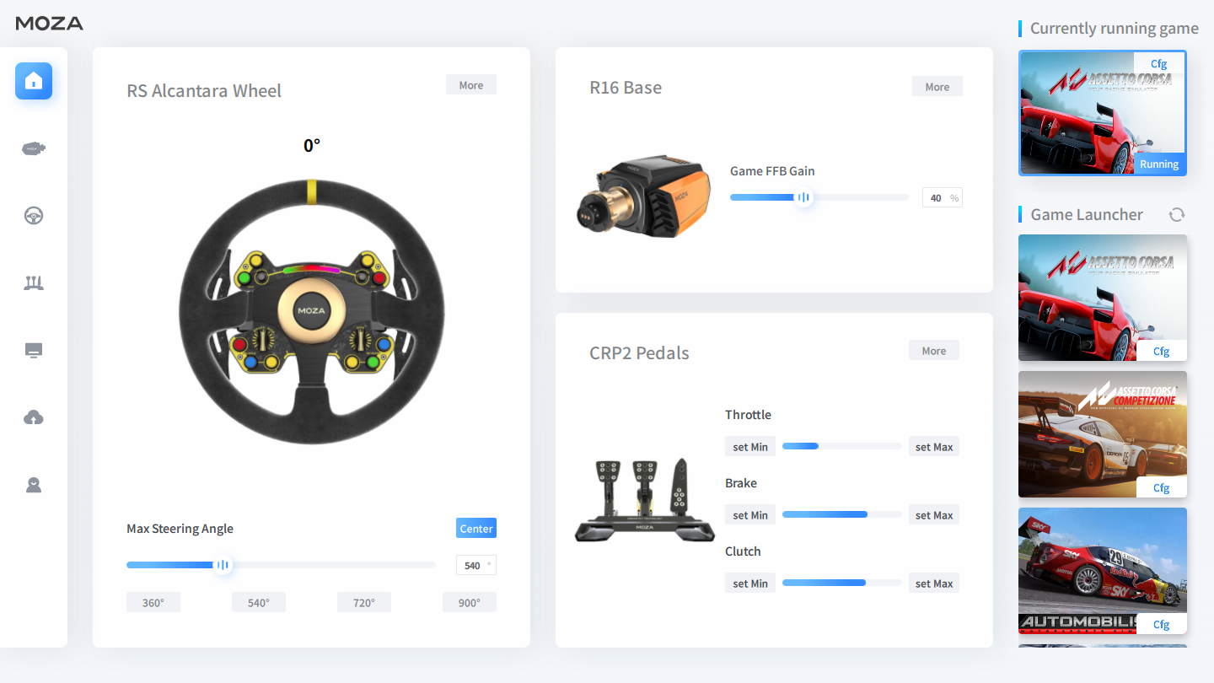Click the "Throttle" label
1214x683 pixels.
pyautogui.click(x=748, y=415)
